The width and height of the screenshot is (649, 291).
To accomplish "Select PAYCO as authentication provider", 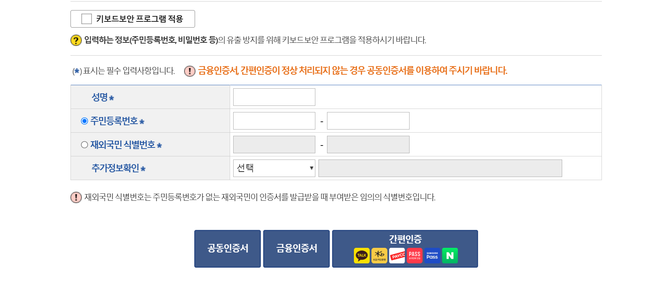I will click(x=397, y=256).
